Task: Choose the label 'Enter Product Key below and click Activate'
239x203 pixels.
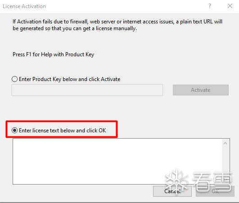Action: click(69, 79)
